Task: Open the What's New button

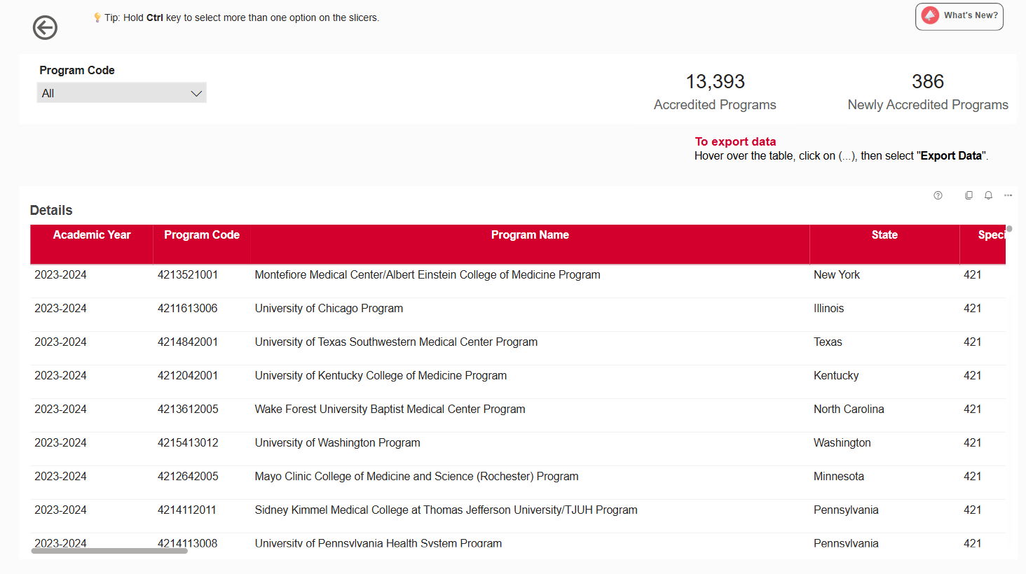Action: click(959, 16)
